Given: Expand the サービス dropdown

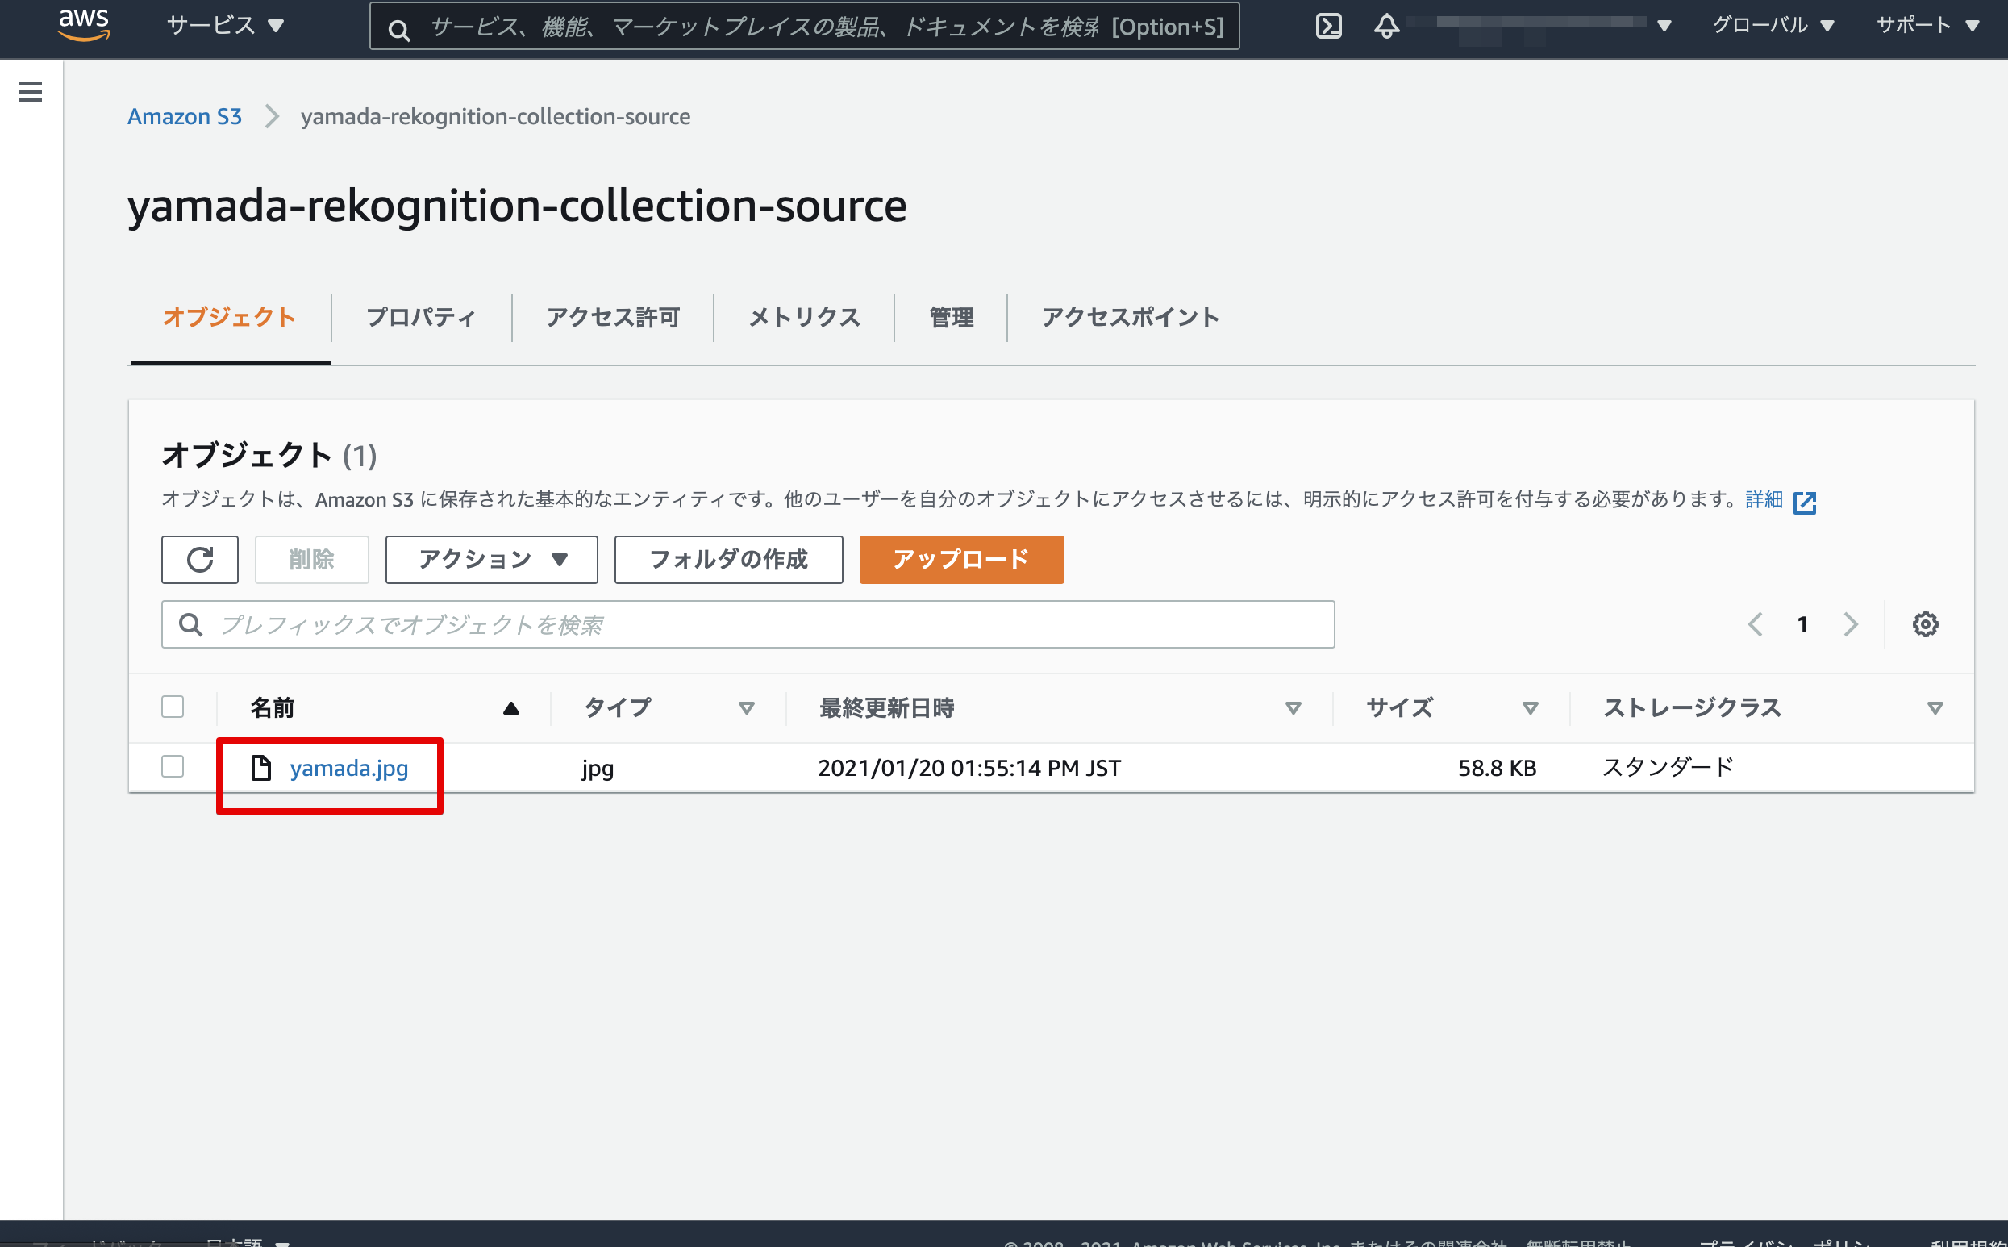Looking at the screenshot, I should pyautogui.click(x=225, y=26).
